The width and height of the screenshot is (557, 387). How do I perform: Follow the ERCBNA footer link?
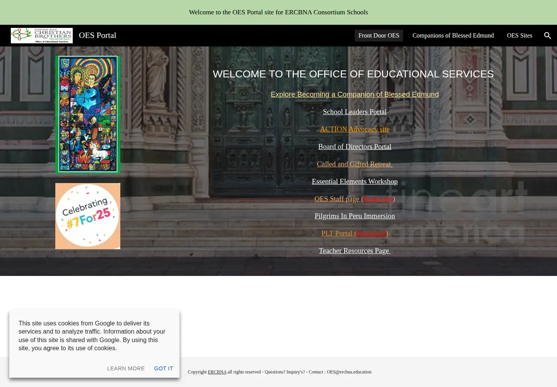tap(217, 372)
